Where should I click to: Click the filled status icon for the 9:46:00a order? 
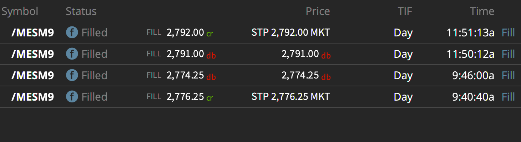tap(72, 76)
